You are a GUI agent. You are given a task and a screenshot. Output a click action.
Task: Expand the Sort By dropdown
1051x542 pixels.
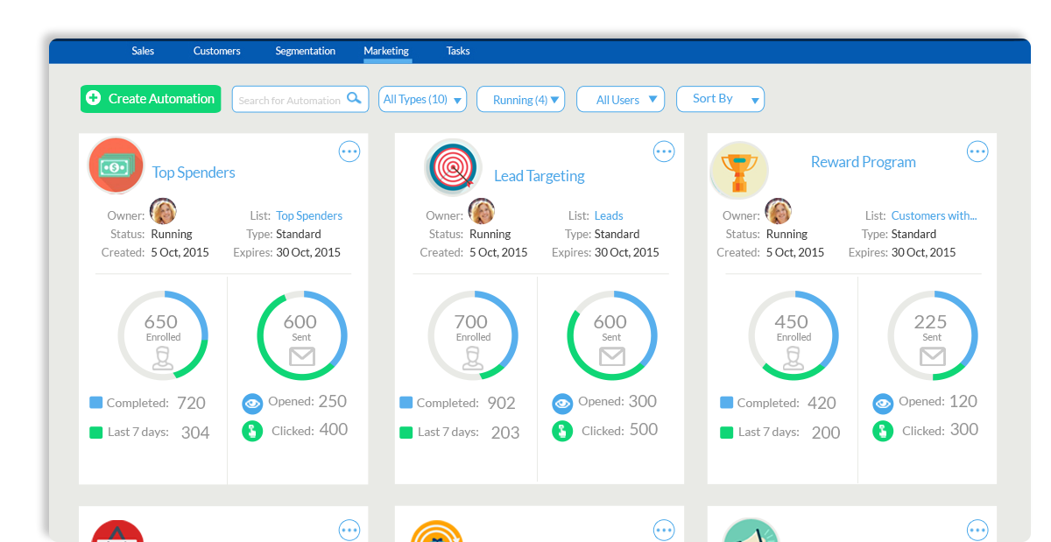pos(720,99)
